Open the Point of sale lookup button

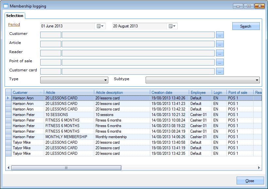point(220,62)
